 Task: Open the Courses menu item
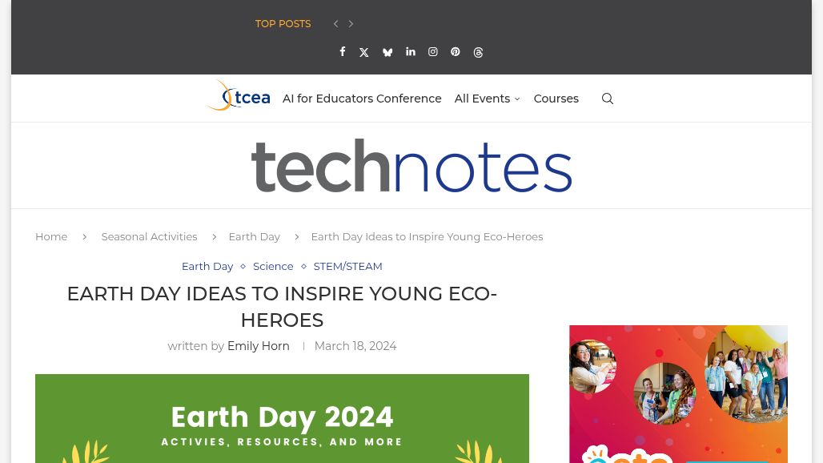tap(556, 99)
